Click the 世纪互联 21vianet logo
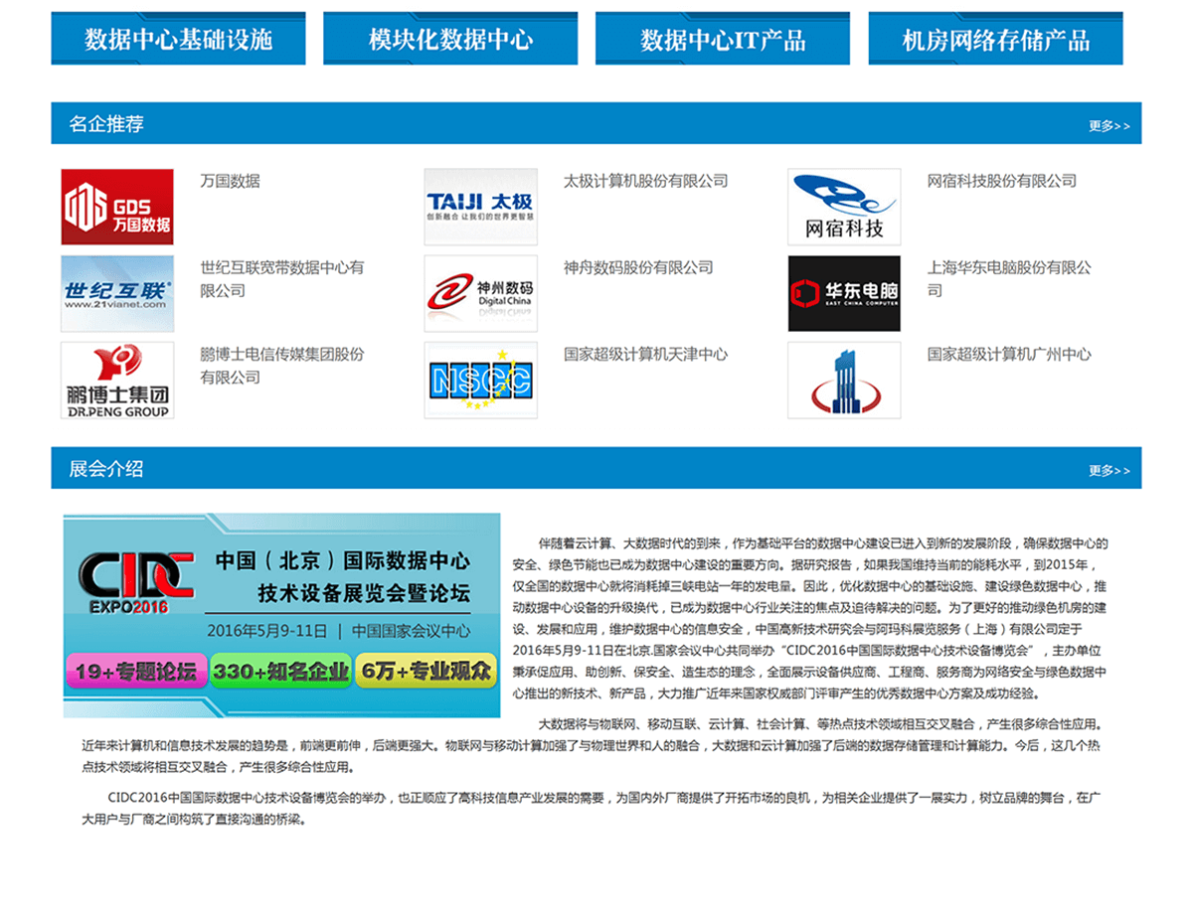The image size is (1193, 922). tap(117, 293)
